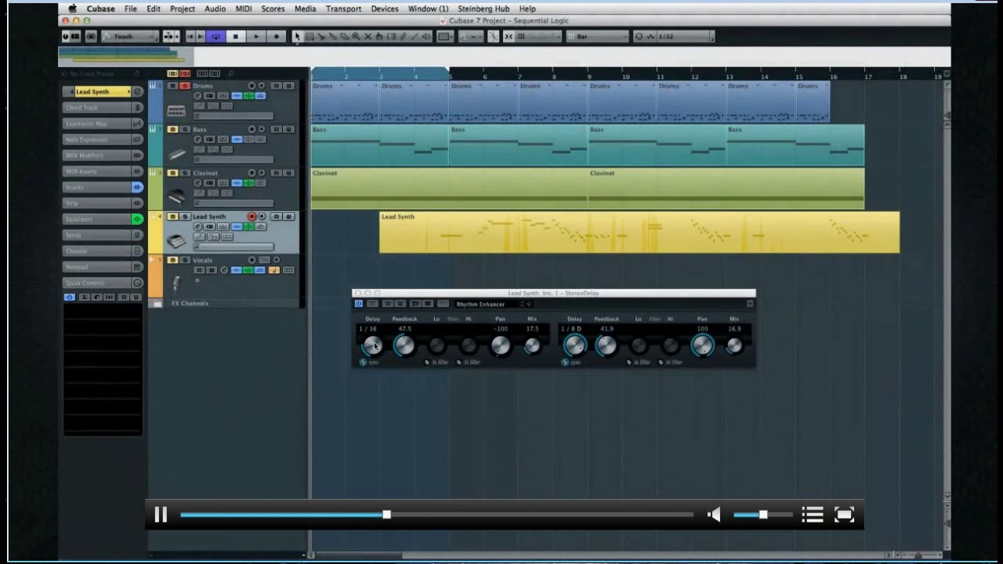1003x564 pixels.
Task: Open the Devices menu
Action: pos(384,9)
